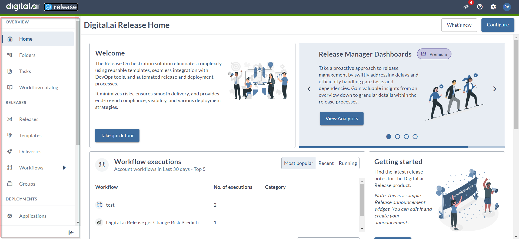The width and height of the screenshot is (519, 239).
Task: Open Folders in sidebar
Action: coord(38,55)
